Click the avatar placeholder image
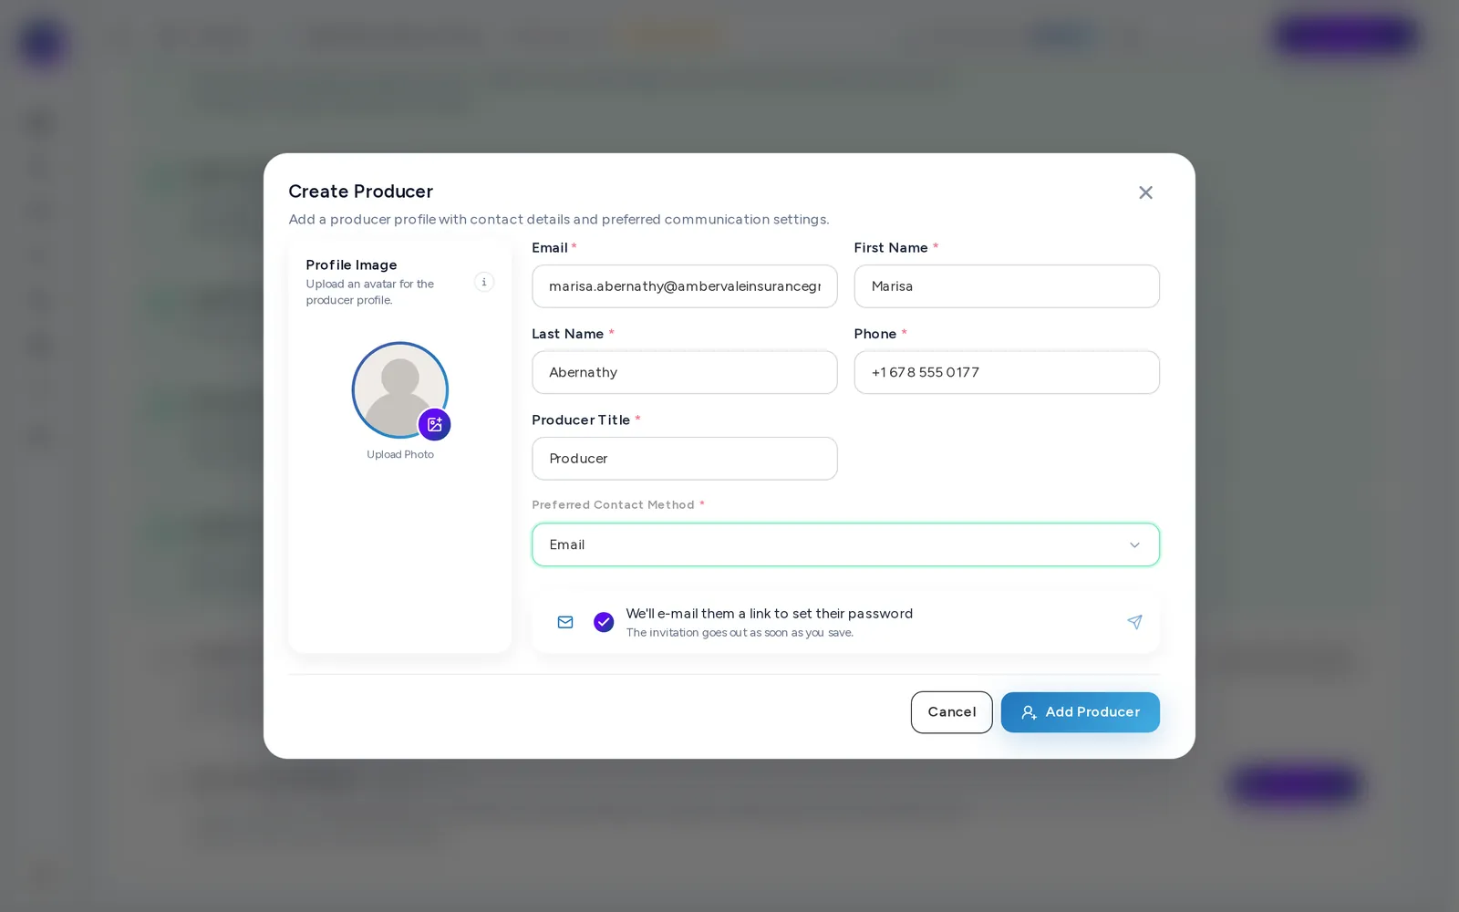The width and height of the screenshot is (1459, 912). [400, 390]
